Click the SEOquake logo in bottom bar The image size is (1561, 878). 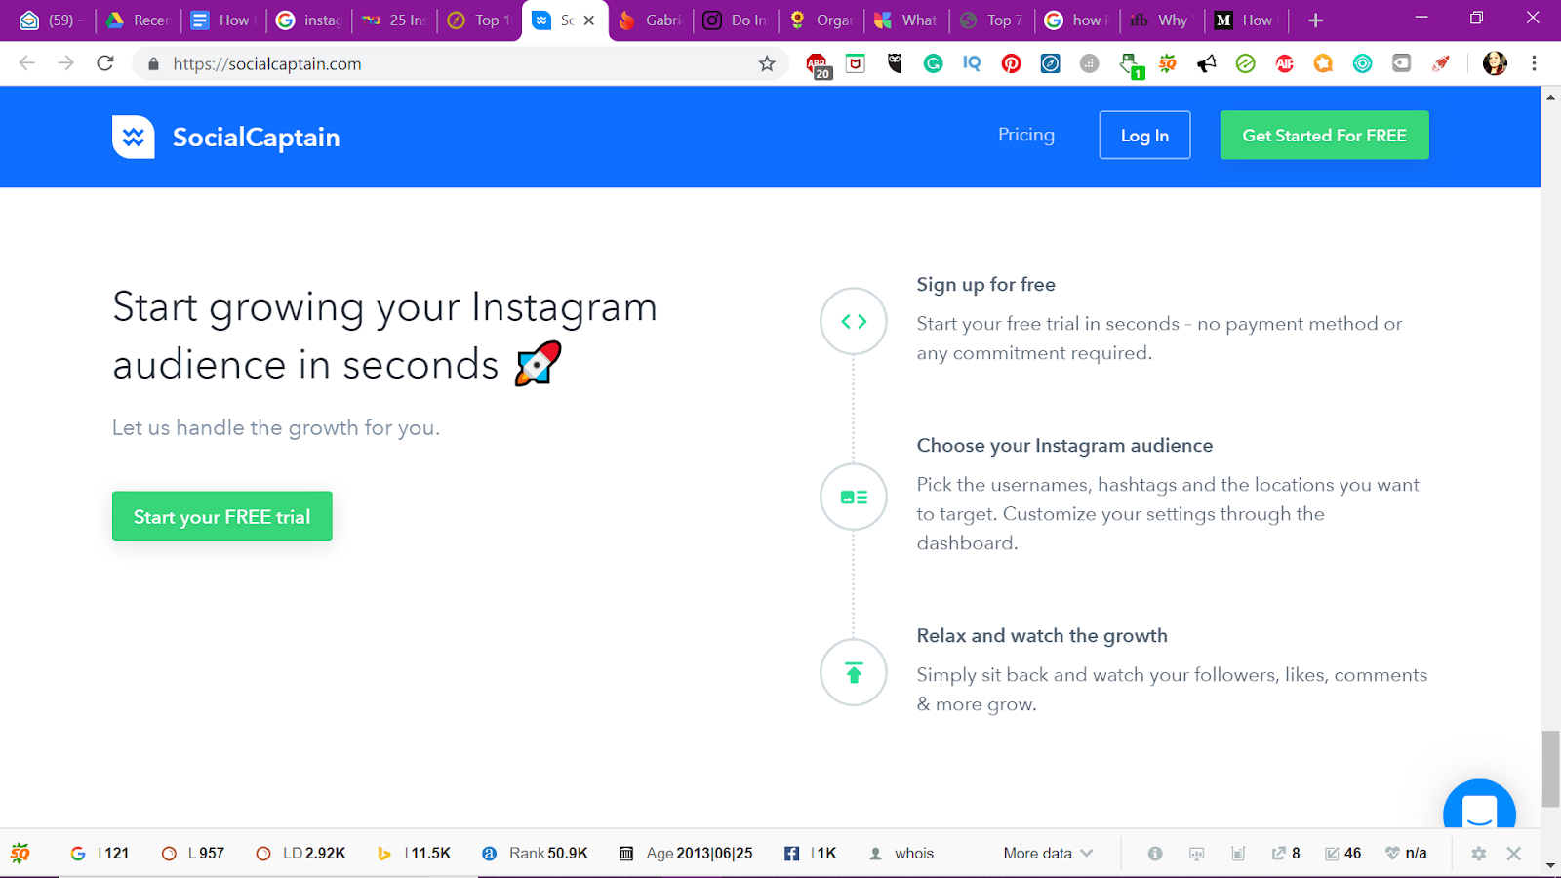[x=20, y=854]
